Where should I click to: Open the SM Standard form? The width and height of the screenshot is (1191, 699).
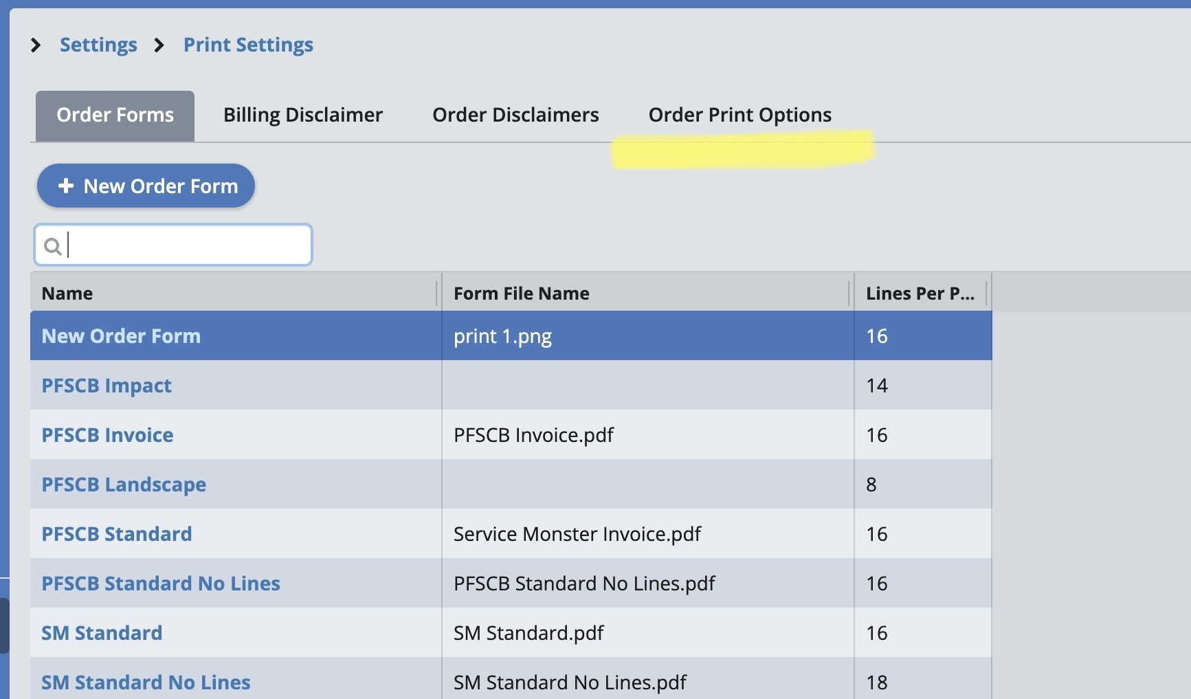102,633
